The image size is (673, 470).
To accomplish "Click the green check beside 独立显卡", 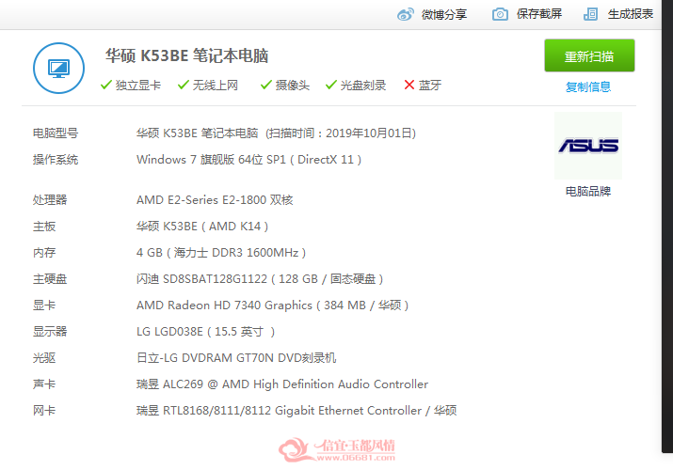I will 106,85.
